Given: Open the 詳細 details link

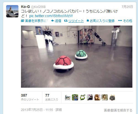Looking at the screenshot, I should pos(59,110).
